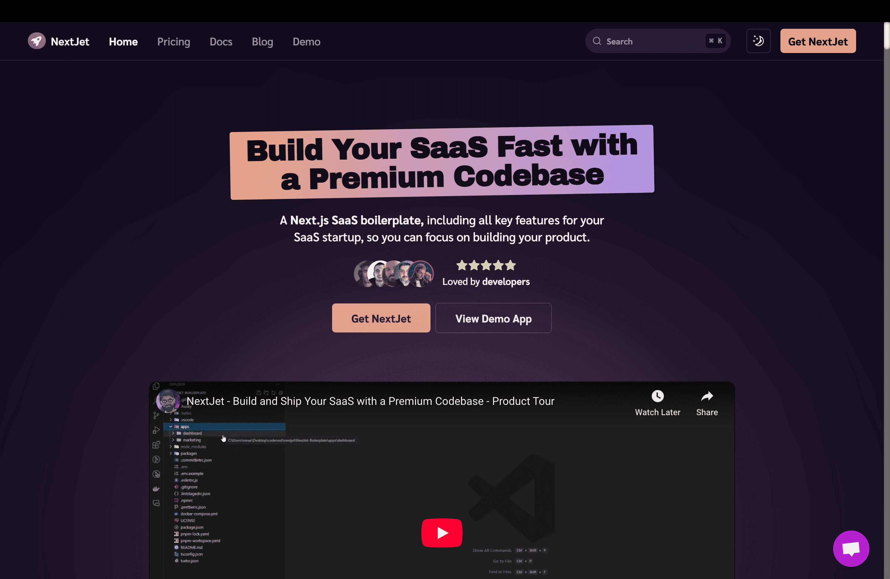The height and width of the screenshot is (579, 890).
Task: Focus the Search field
Action: pos(658,41)
